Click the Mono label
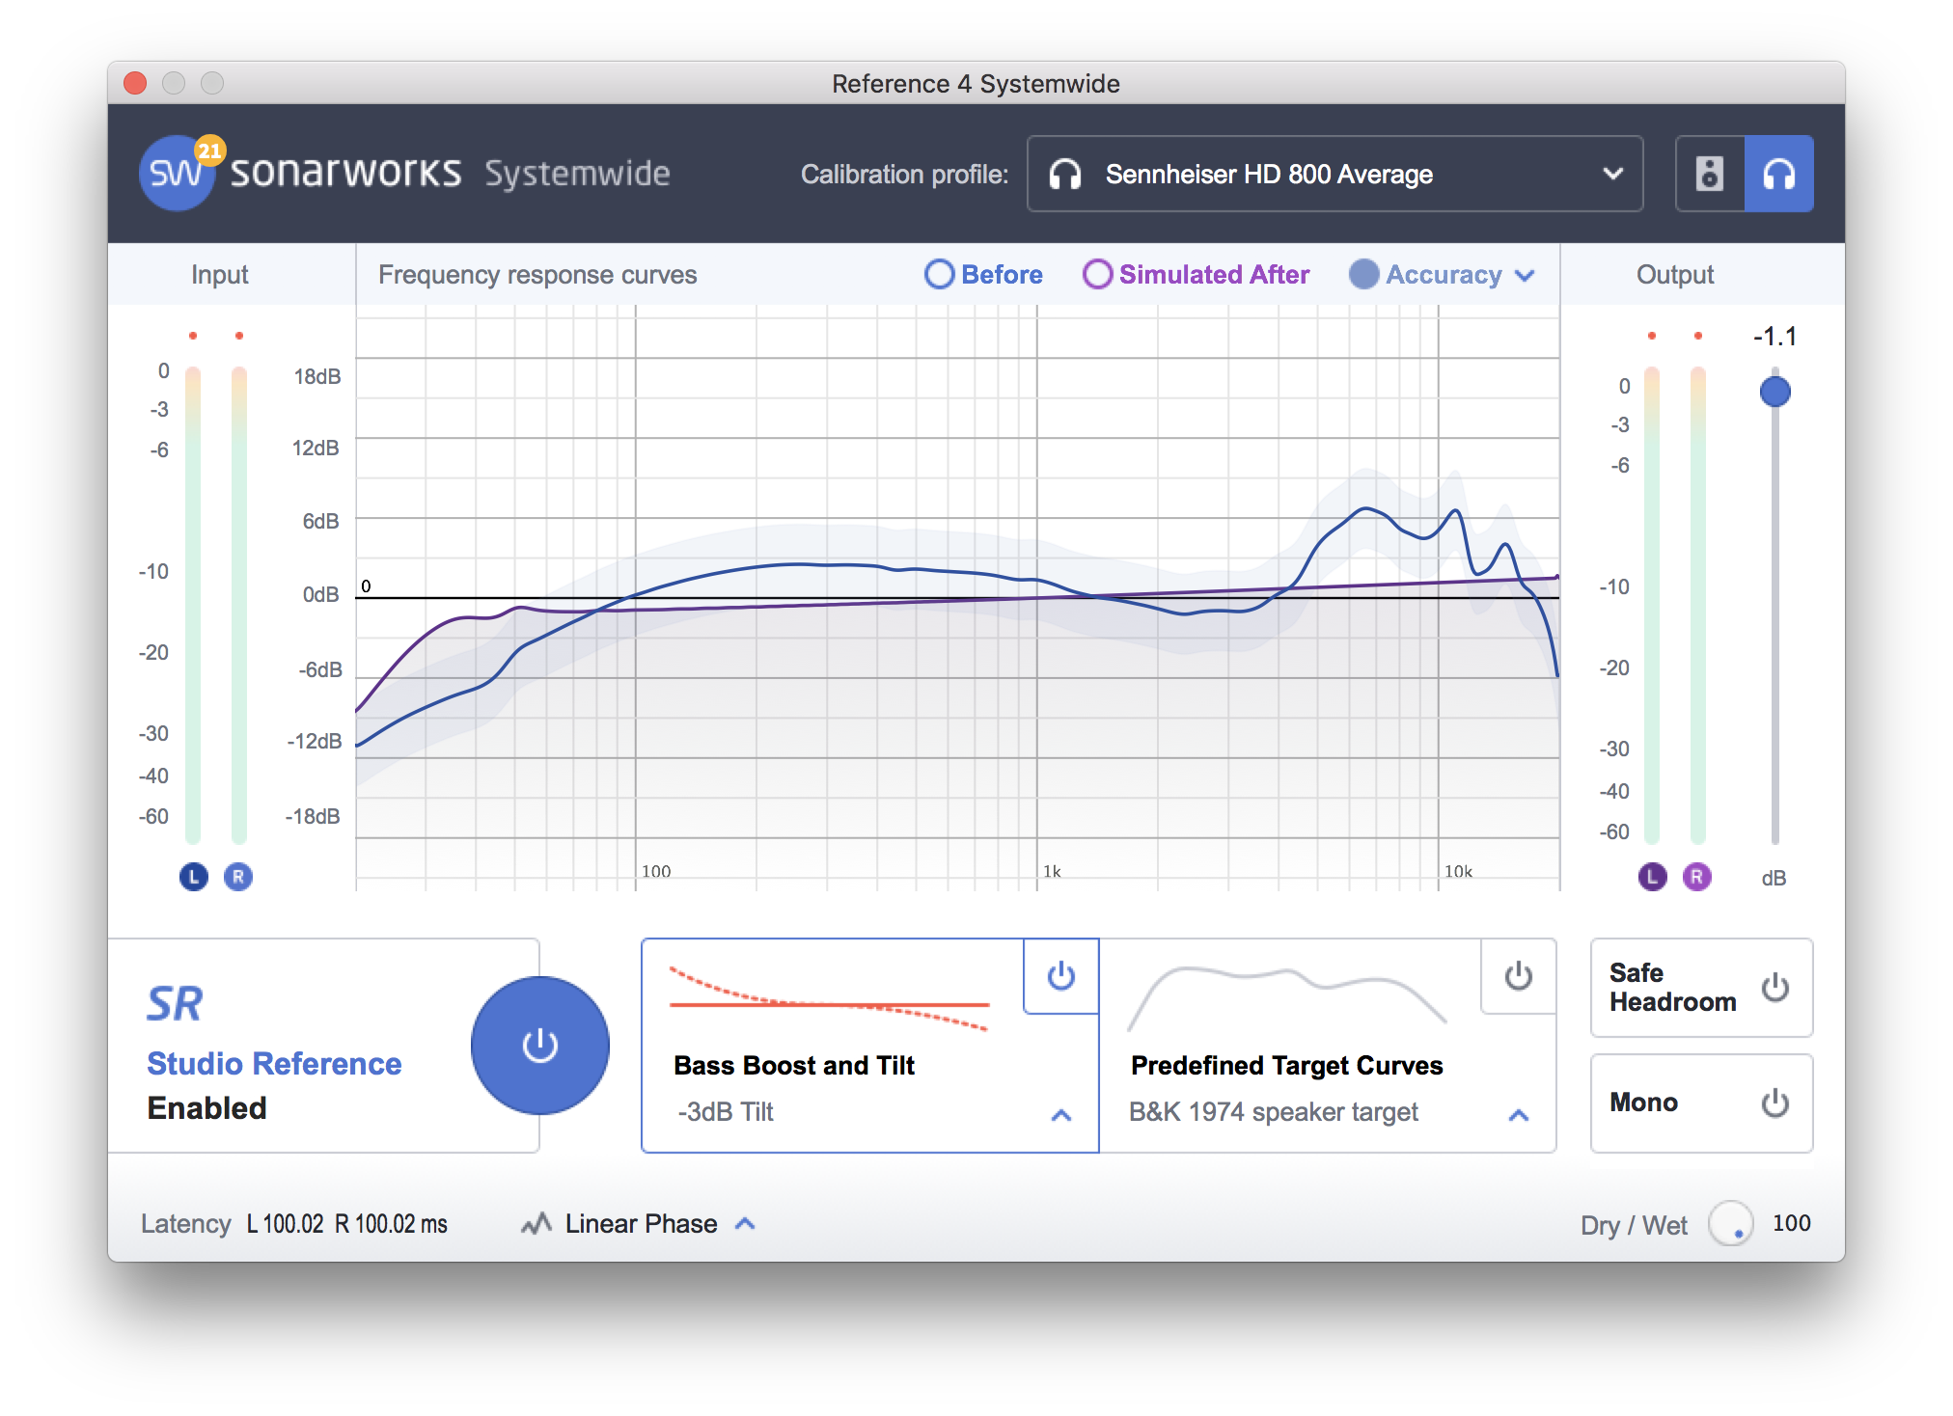Image resolution: width=1953 pixels, height=1416 pixels. (x=1643, y=1102)
